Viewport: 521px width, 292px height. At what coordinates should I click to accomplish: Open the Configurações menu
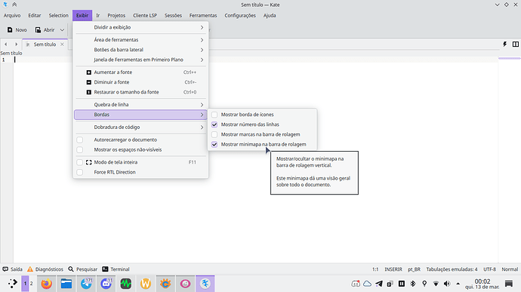240,15
